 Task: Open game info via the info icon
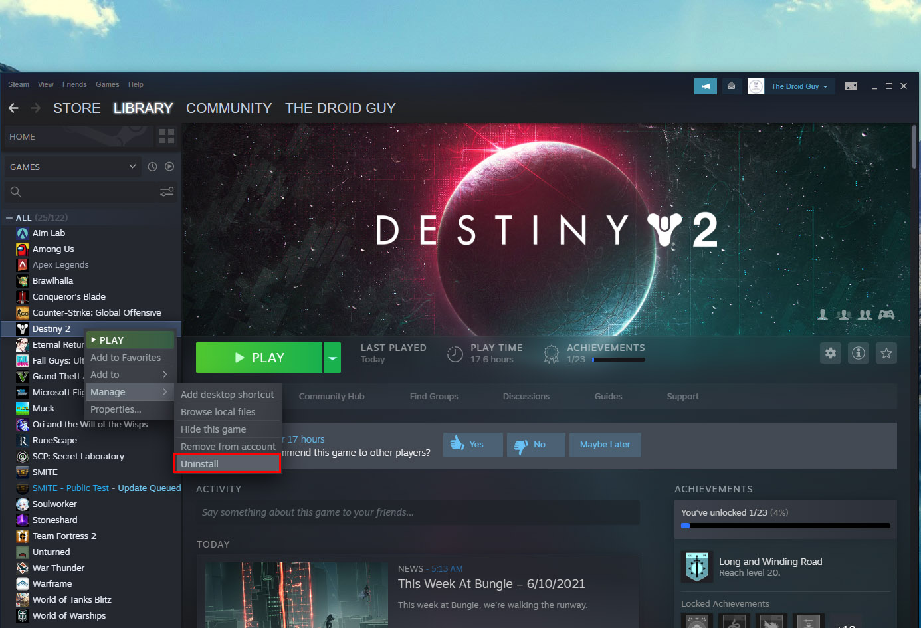859,353
